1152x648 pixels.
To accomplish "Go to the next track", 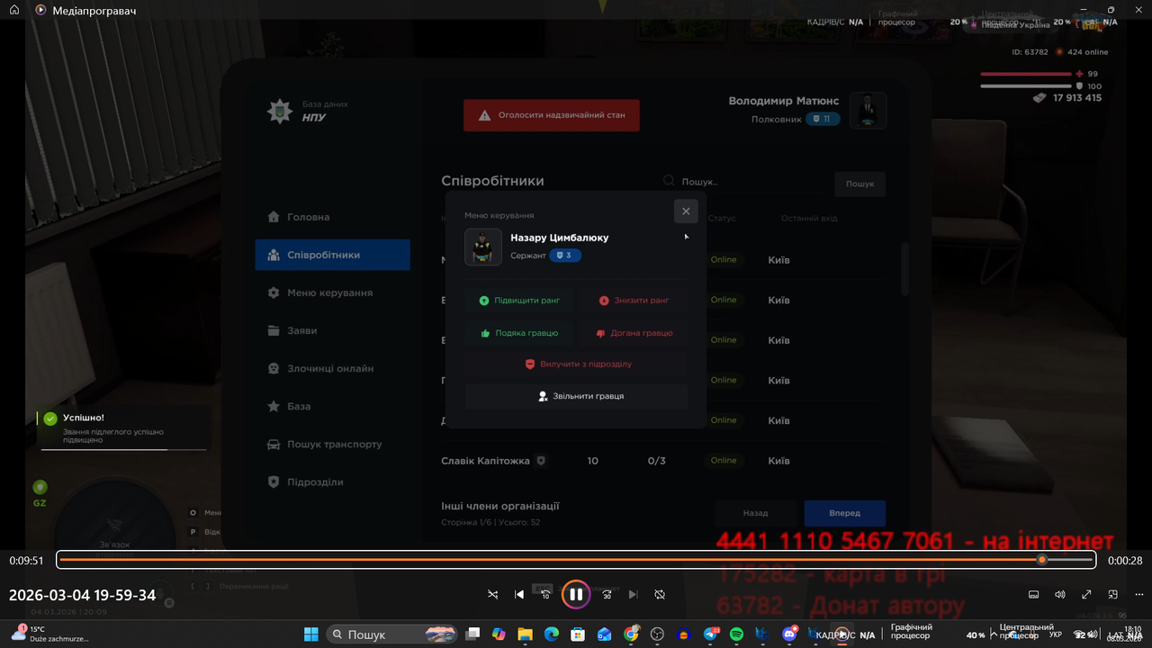I will click(633, 594).
